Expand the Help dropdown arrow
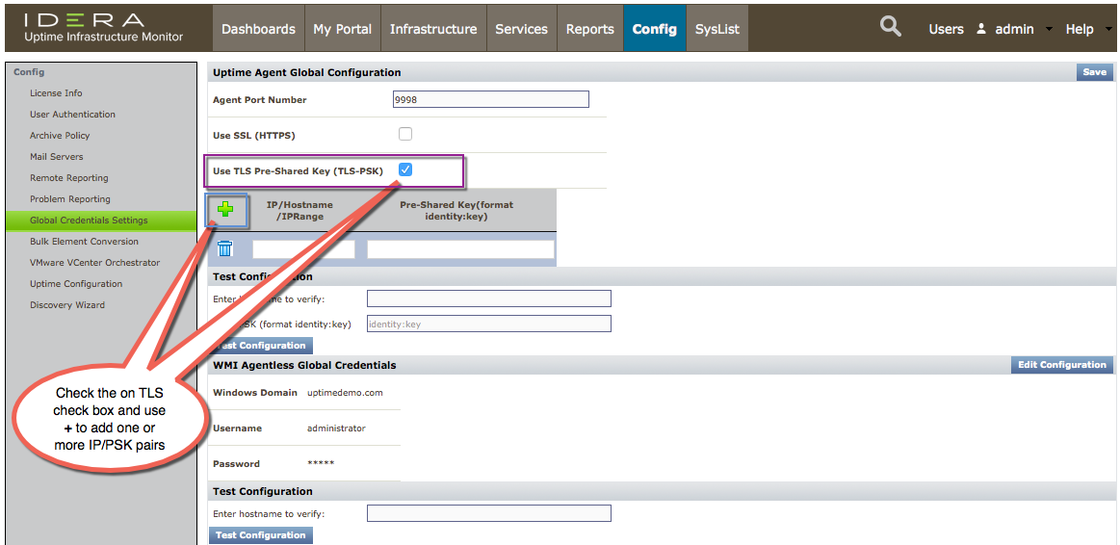This screenshot has width=1120, height=545. point(1107,30)
